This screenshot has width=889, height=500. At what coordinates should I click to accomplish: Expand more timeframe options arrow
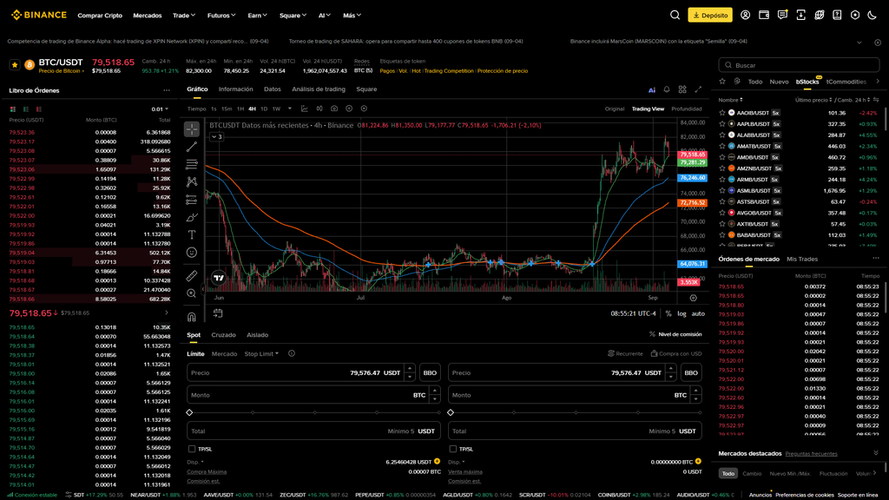[x=290, y=109]
